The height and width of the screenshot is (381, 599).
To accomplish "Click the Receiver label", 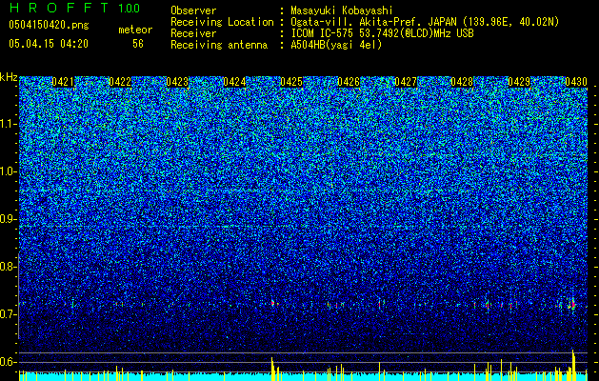I will [x=193, y=33].
